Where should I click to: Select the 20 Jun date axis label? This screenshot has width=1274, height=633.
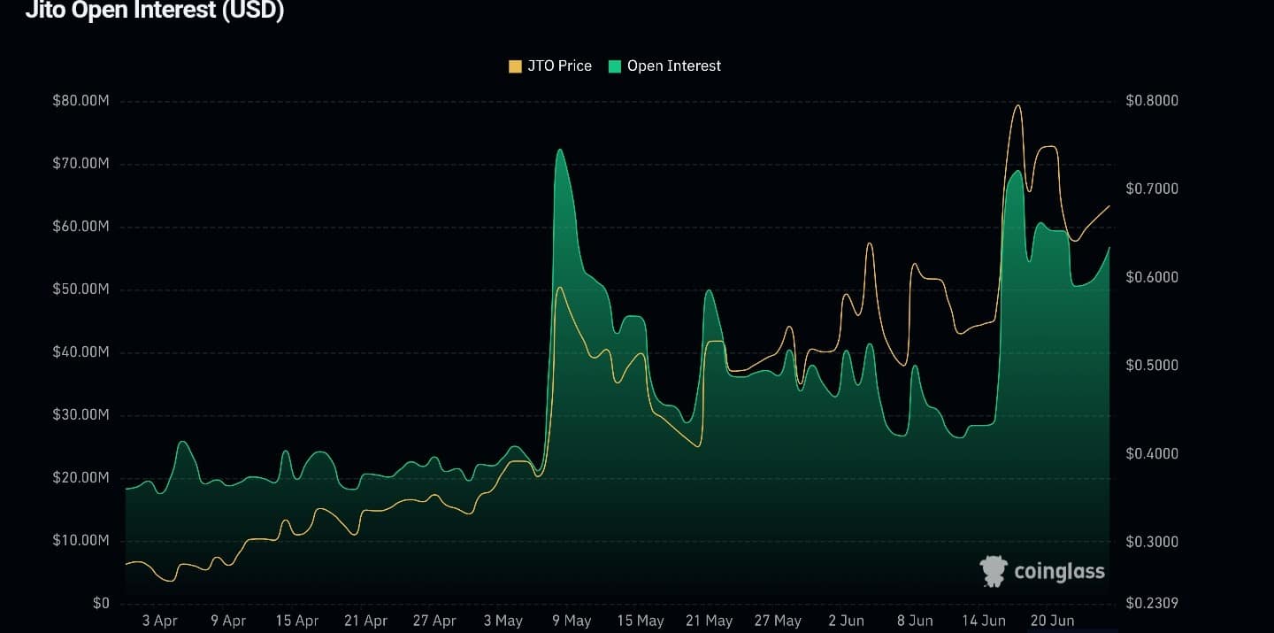1053,621
